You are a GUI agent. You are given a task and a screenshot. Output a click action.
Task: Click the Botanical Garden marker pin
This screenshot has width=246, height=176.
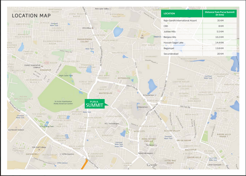[63, 99]
